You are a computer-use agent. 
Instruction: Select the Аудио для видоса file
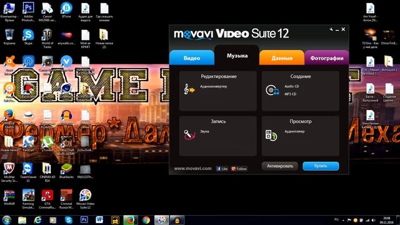(x=85, y=12)
